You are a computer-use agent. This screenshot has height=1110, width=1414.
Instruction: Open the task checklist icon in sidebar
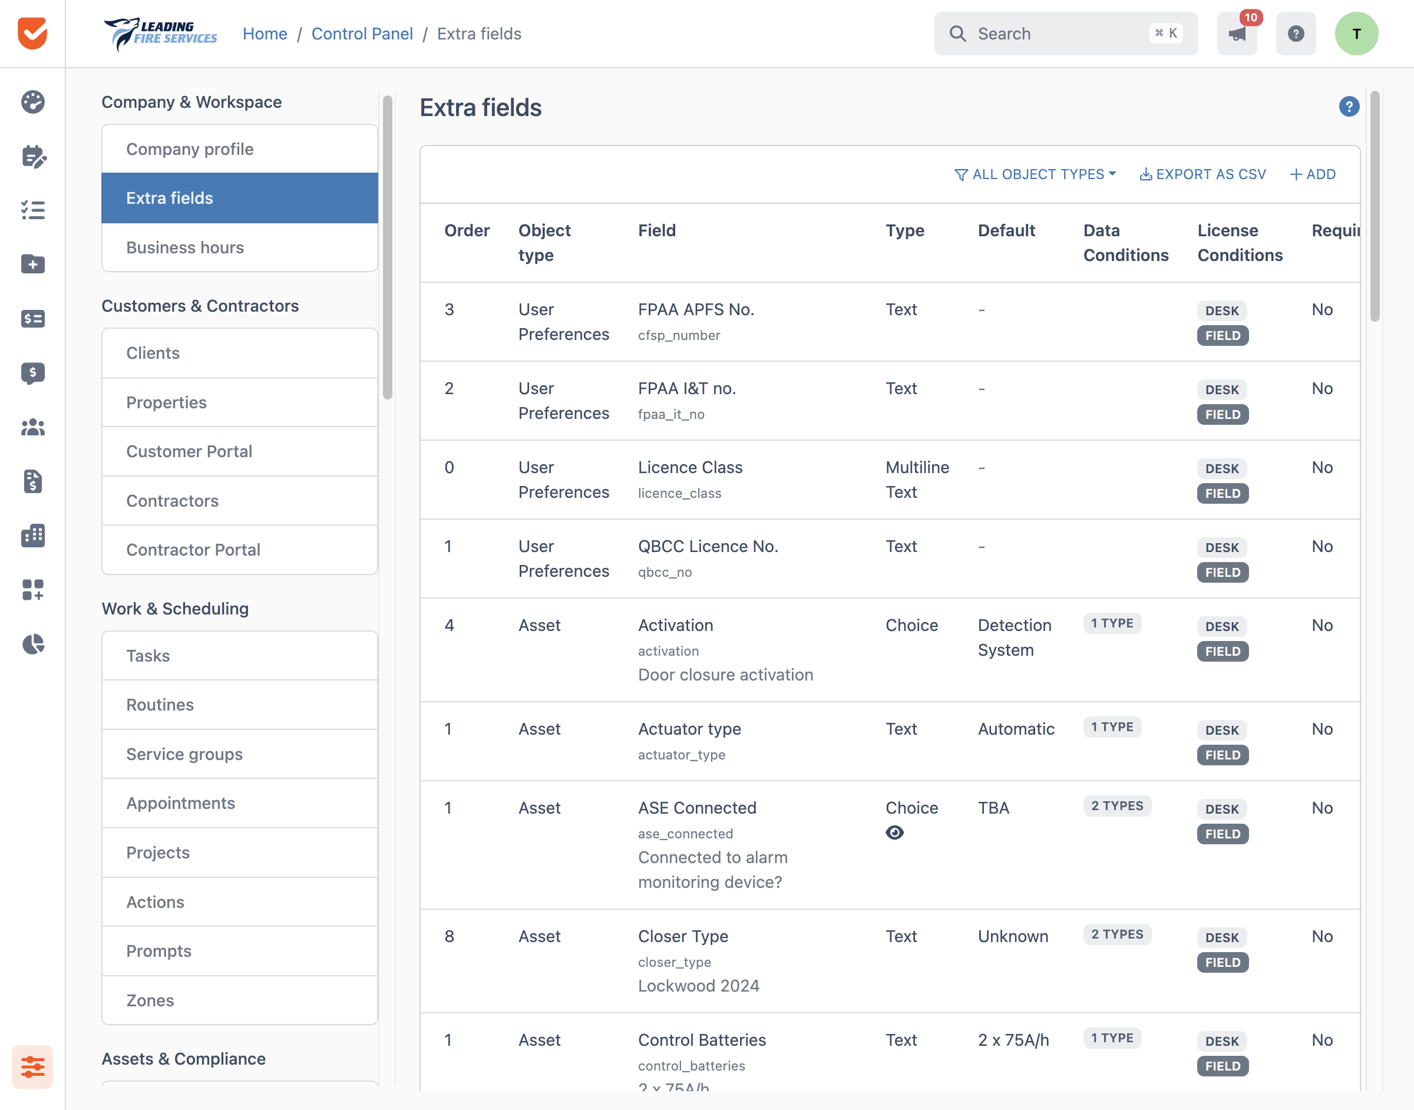(x=32, y=210)
